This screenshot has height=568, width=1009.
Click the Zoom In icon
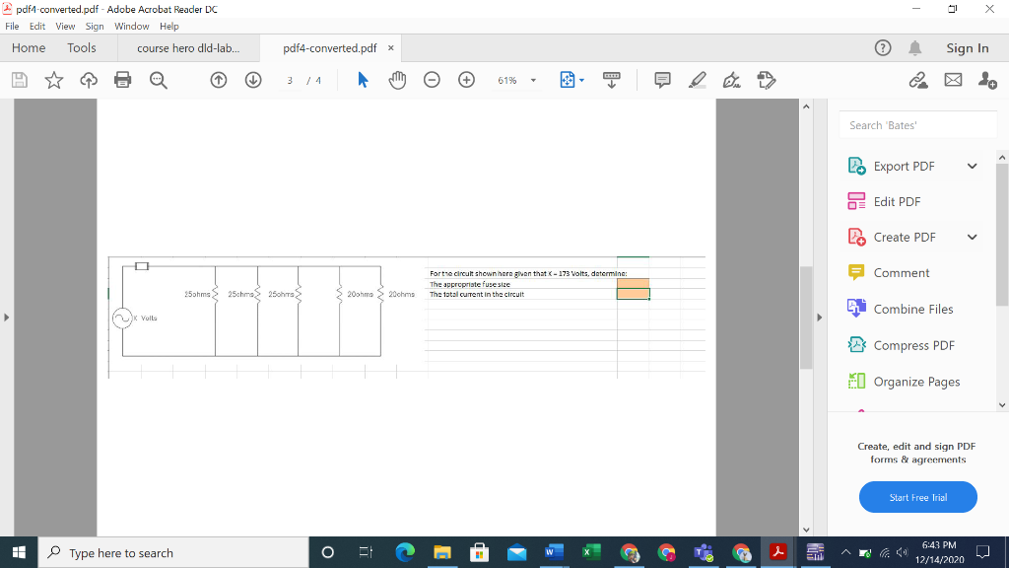[x=466, y=80]
